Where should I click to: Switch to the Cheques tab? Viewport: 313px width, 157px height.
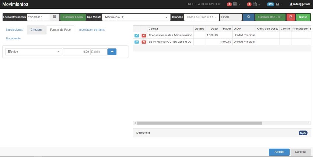pos(36,30)
